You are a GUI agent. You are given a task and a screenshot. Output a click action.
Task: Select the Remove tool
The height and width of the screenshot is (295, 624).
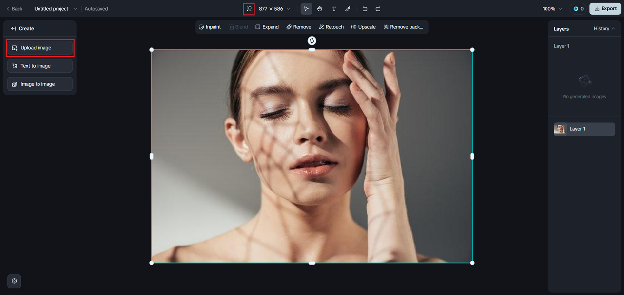coord(299,27)
